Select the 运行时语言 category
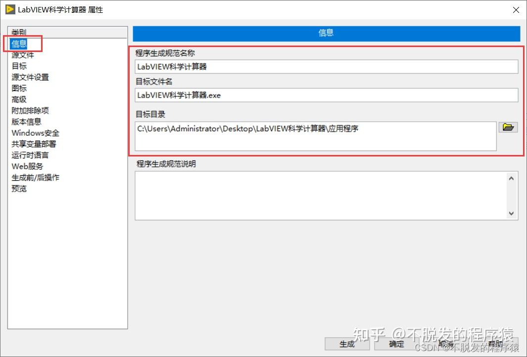 point(30,155)
